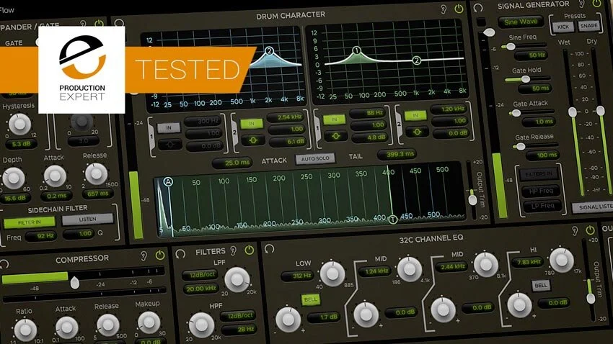
Task: Click the Compressor ear listen icon
Action: coord(144,256)
